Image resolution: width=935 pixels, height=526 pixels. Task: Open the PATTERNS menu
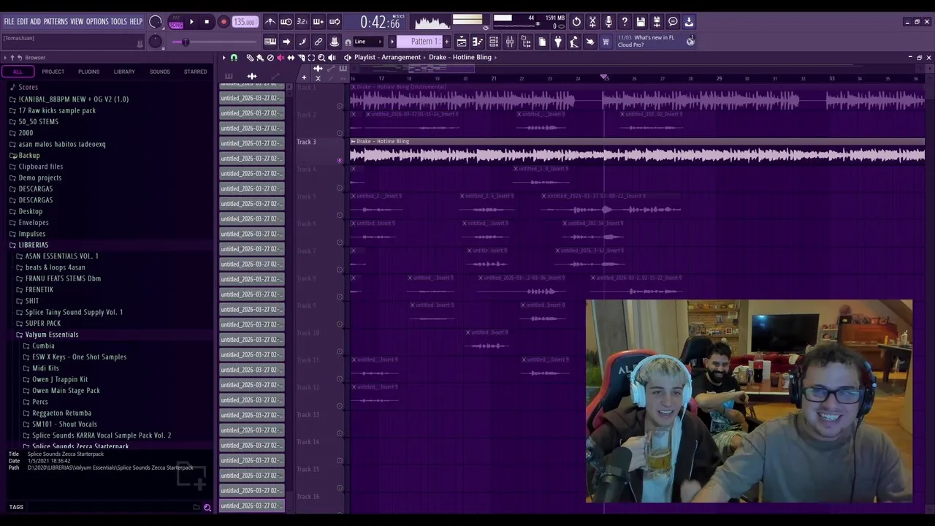click(56, 22)
